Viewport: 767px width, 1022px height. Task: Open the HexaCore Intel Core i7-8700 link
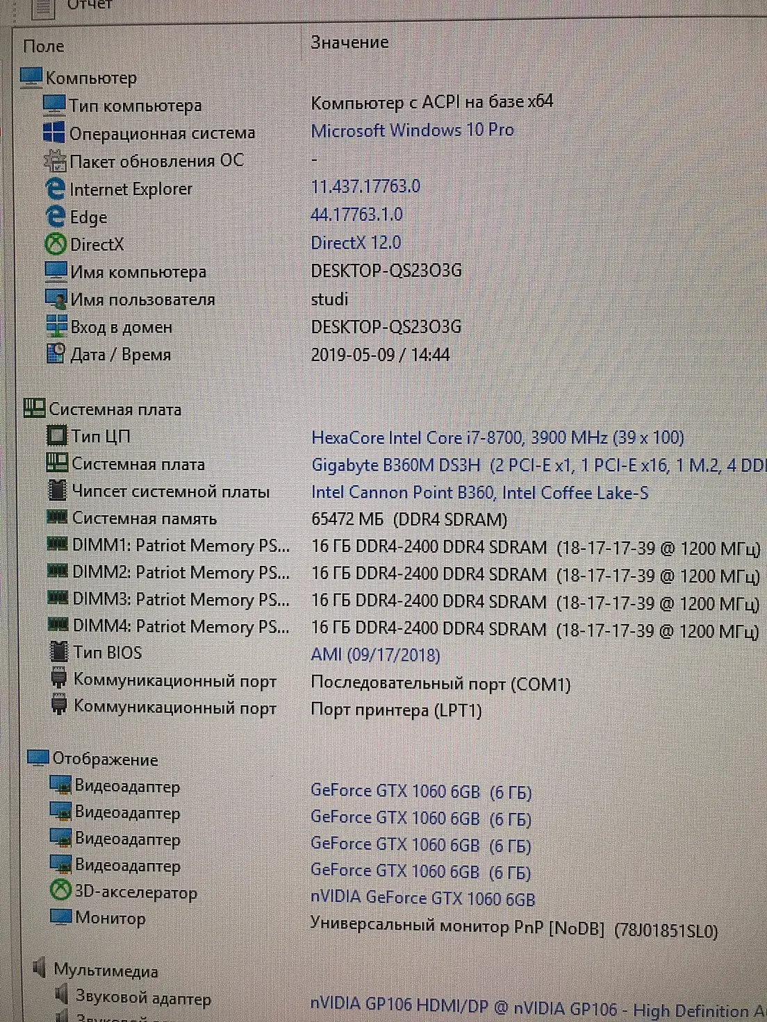point(497,437)
